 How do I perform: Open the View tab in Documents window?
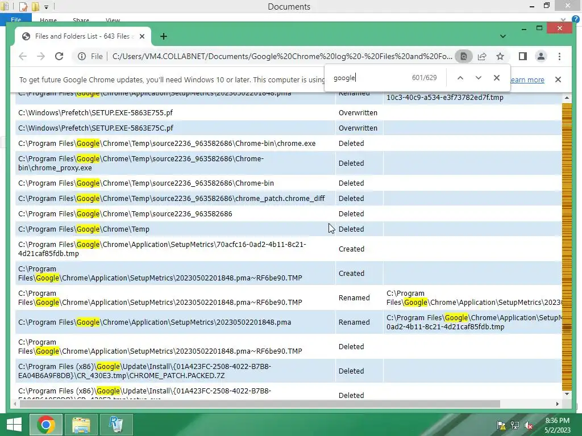point(113,20)
